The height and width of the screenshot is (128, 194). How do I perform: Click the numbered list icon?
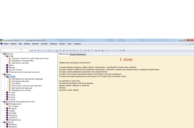pyautogui.click(x=81, y=50)
